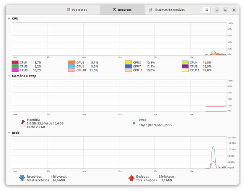Click the Memória e swap heading label
The image size is (244, 191).
tap(24, 76)
